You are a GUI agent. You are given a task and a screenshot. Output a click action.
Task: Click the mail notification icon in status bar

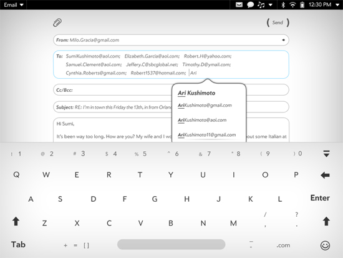click(239, 4)
